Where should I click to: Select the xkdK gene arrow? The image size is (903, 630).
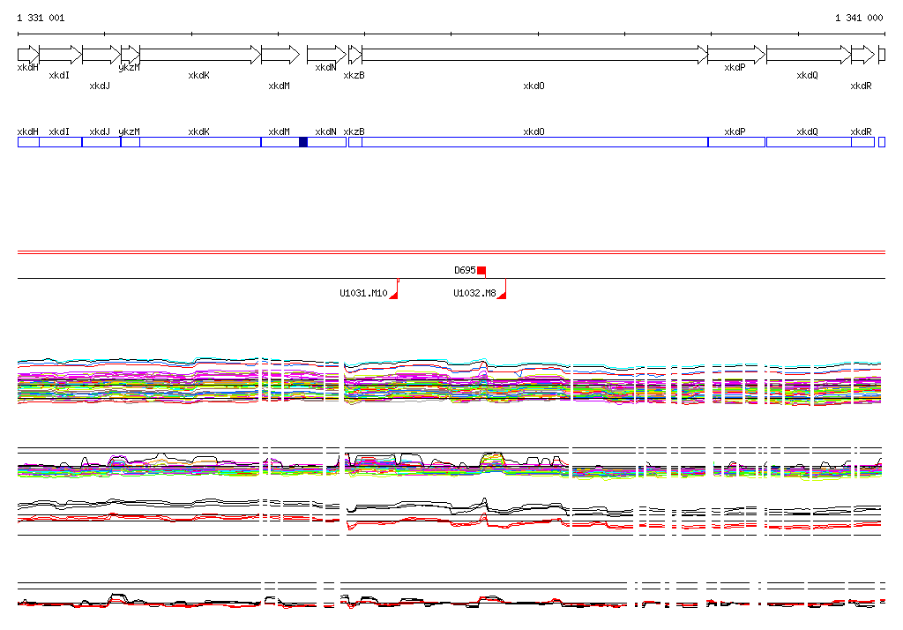[200, 55]
